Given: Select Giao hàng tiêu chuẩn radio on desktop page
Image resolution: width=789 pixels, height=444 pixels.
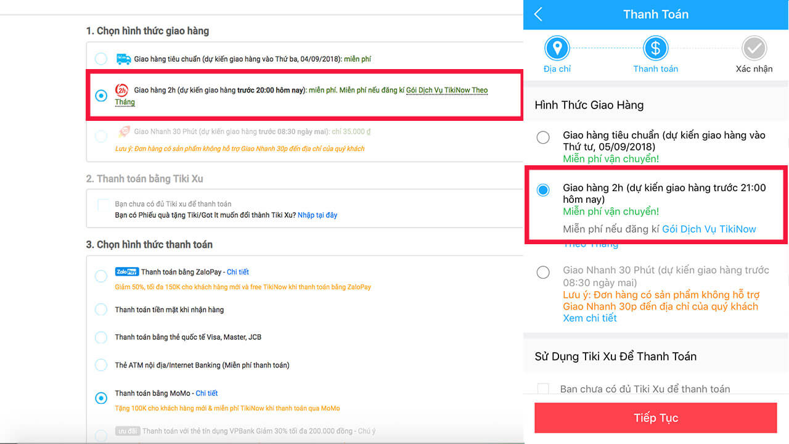Looking at the screenshot, I should pyautogui.click(x=100, y=59).
